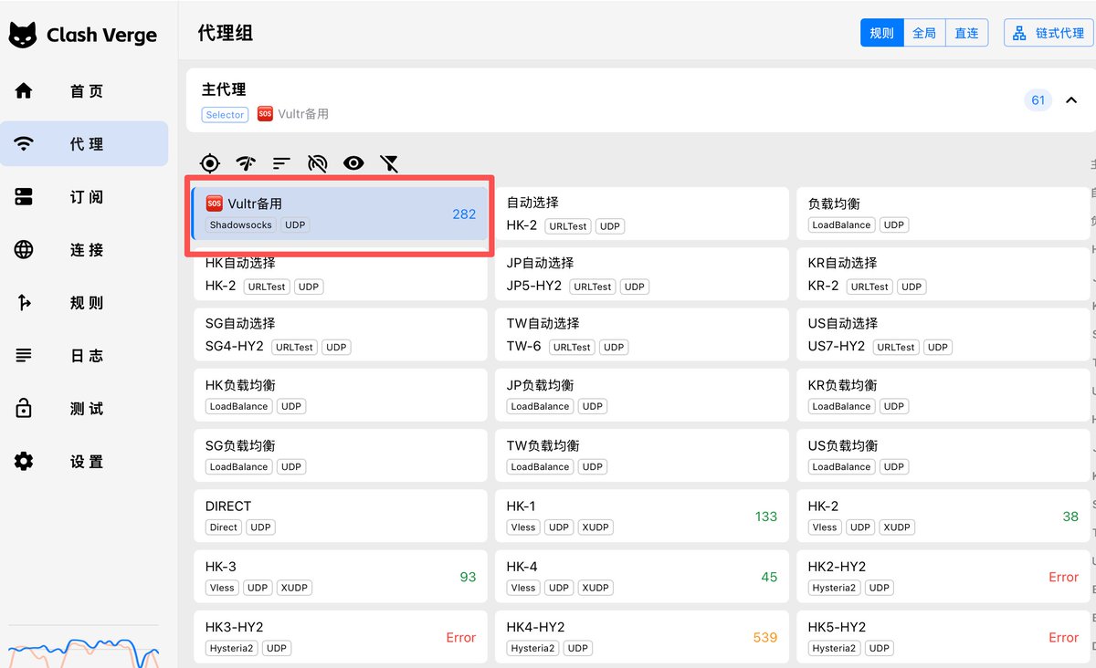Switch to 全局 global mode
Screen dimensions: 1096x668
(x=924, y=33)
